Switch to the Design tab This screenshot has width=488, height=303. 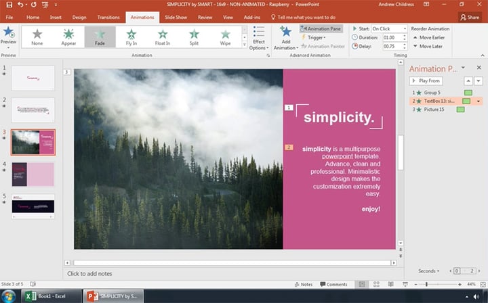(79, 18)
